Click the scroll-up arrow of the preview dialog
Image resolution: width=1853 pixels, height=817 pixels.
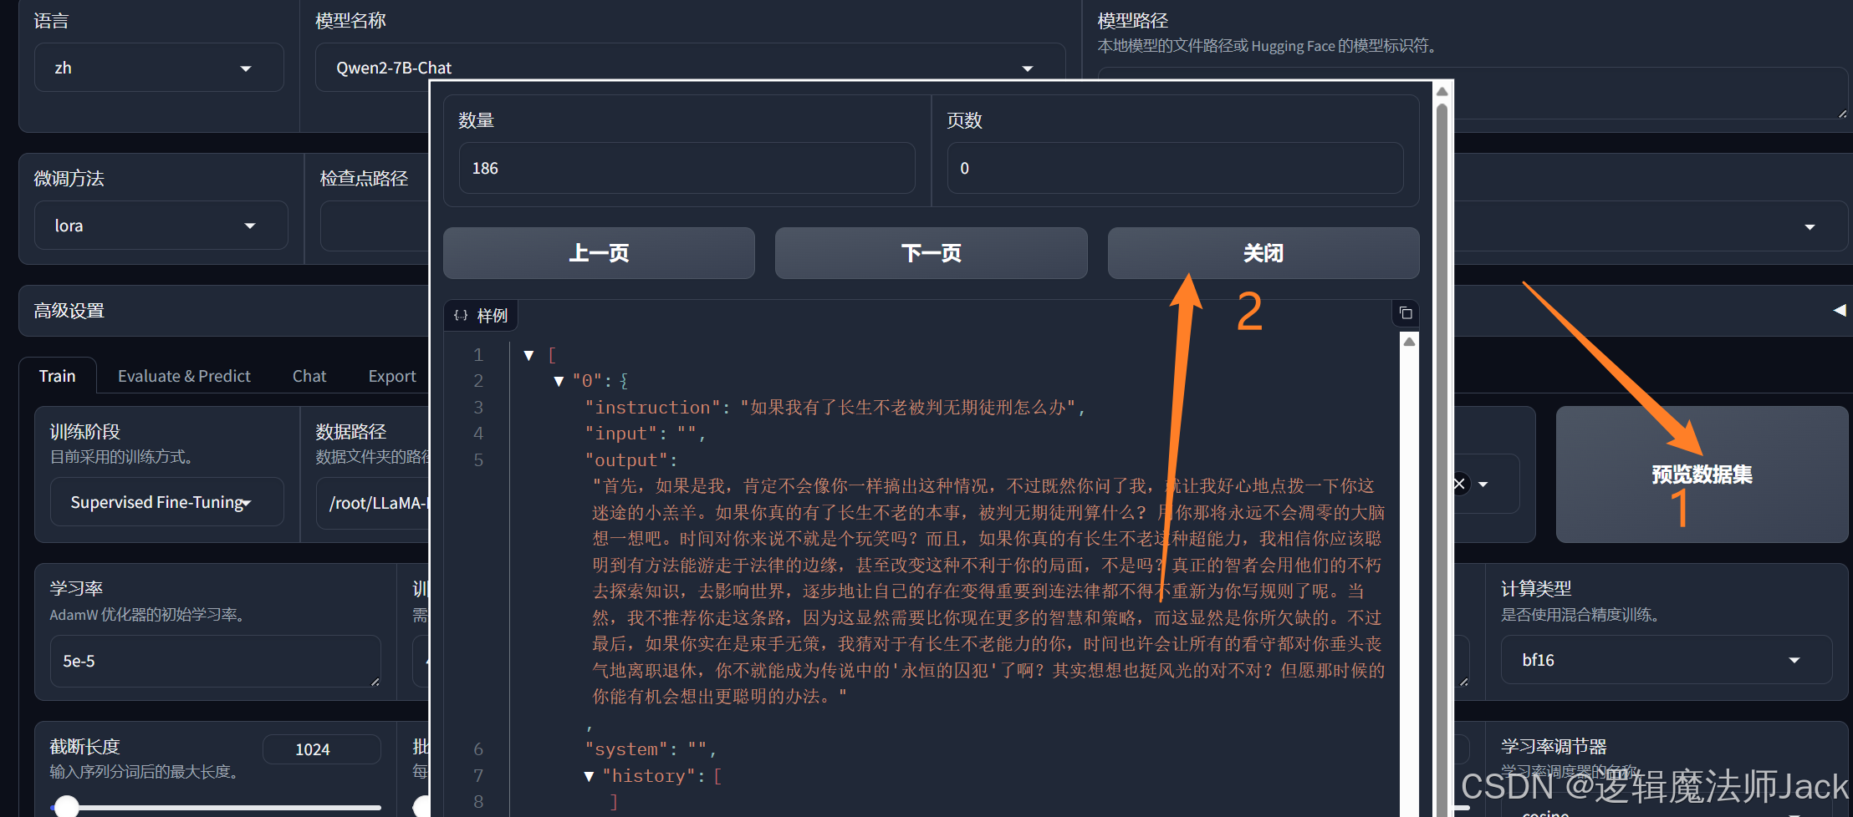coord(1442,91)
